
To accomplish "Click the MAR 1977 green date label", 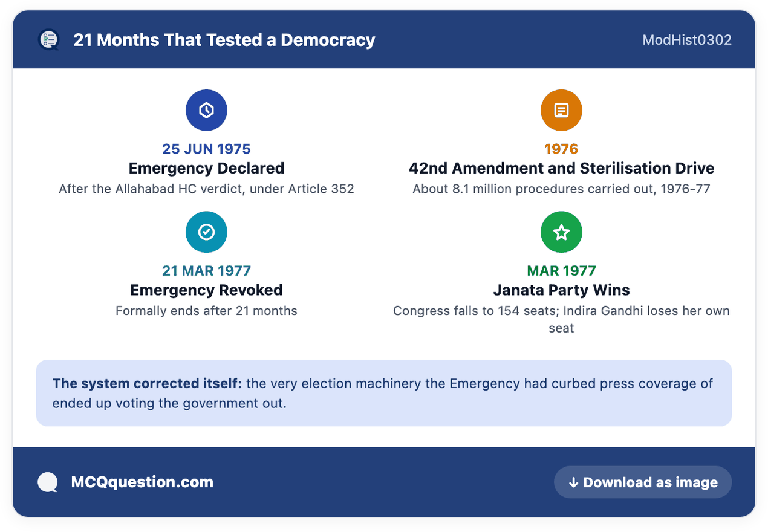I will [x=561, y=271].
